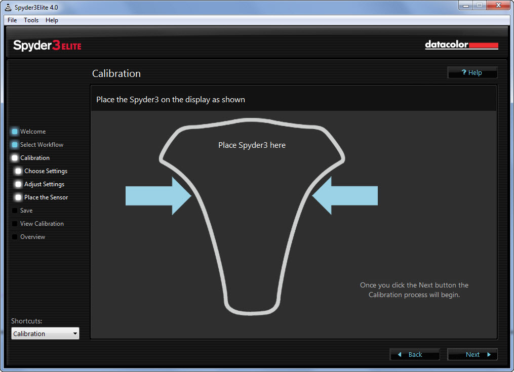514x372 pixels.
Task: Click the Back button
Action: click(x=415, y=354)
